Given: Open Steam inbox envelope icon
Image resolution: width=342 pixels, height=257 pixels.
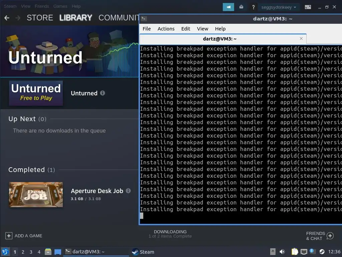Looking at the screenshot, I should pyautogui.click(x=241, y=7).
